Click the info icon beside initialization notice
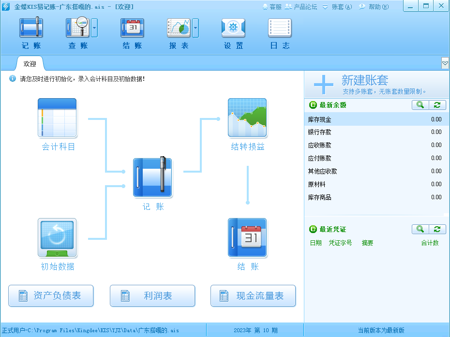 (x=13, y=78)
